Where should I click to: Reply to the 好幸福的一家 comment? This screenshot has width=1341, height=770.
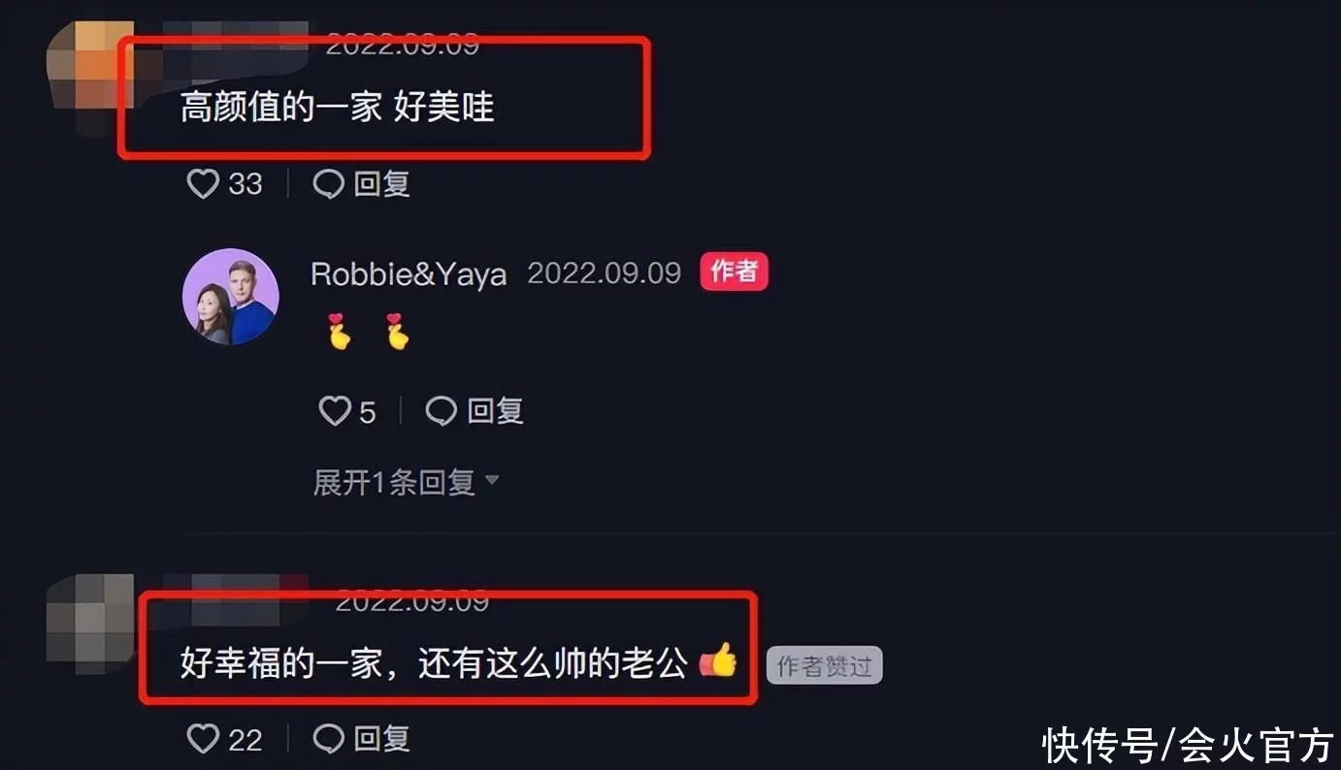[362, 739]
